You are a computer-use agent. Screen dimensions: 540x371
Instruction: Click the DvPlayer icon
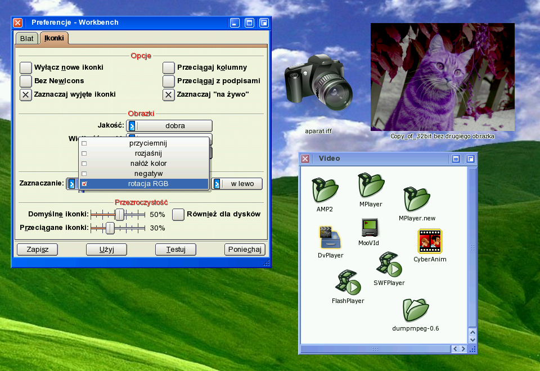click(x=330, y=237)
